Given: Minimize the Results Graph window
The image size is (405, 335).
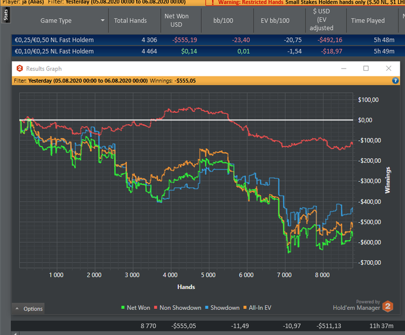Looking at the screenshot, I should (344, 68).
